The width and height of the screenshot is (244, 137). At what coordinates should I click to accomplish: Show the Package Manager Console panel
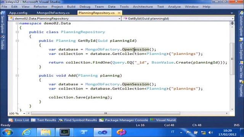pyautogui.click(x=124, y=120)
